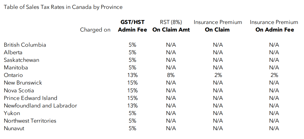Click the Manitoba province name

point(16,68)
